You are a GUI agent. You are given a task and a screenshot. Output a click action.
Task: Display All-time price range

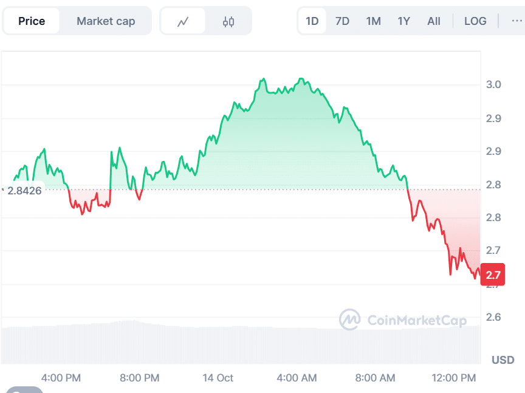coord(434,21)
